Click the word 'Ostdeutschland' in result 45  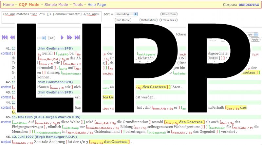(x=107, y=132)
